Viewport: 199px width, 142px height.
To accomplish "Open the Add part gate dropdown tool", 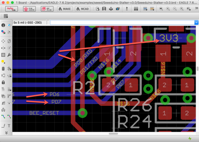I will coord(9,69).
